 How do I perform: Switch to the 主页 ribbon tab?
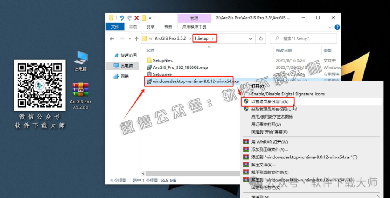tap(133, 27)
